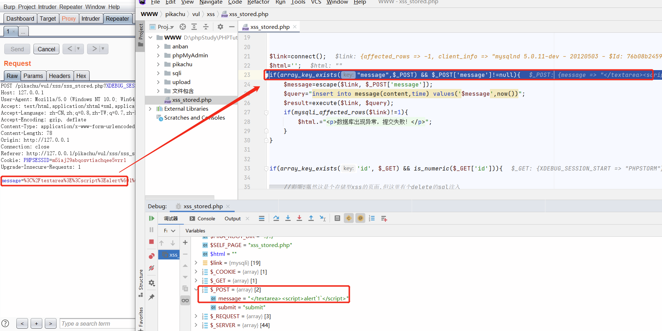The image size is (662, 331).
Task: Open Project tool window side tab
Action: tap(140, 35)
